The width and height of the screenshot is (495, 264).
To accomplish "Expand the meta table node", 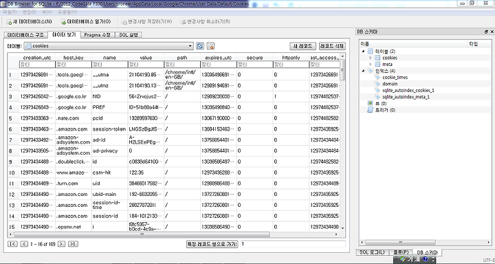I will click(371, 64).
